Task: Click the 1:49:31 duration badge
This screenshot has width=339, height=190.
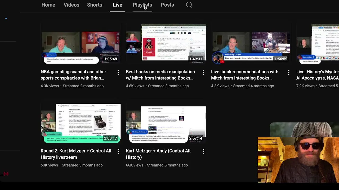Action: (195, 59)
